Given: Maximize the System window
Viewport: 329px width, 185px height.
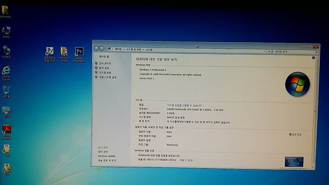Looking at the screenshot, I should click(309, 47).
